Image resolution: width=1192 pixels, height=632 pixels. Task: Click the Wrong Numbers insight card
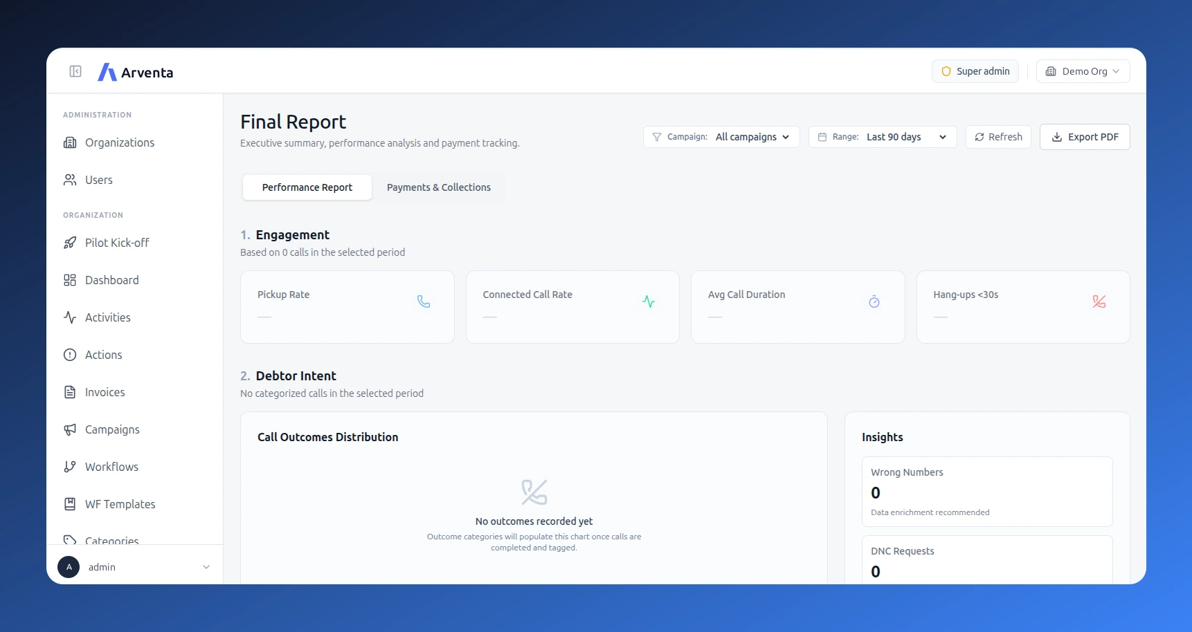click(x=987, y=492)
